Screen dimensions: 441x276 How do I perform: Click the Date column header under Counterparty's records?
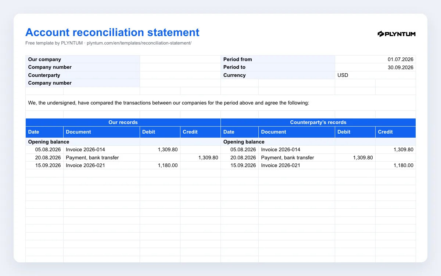[x=240, y=132]
